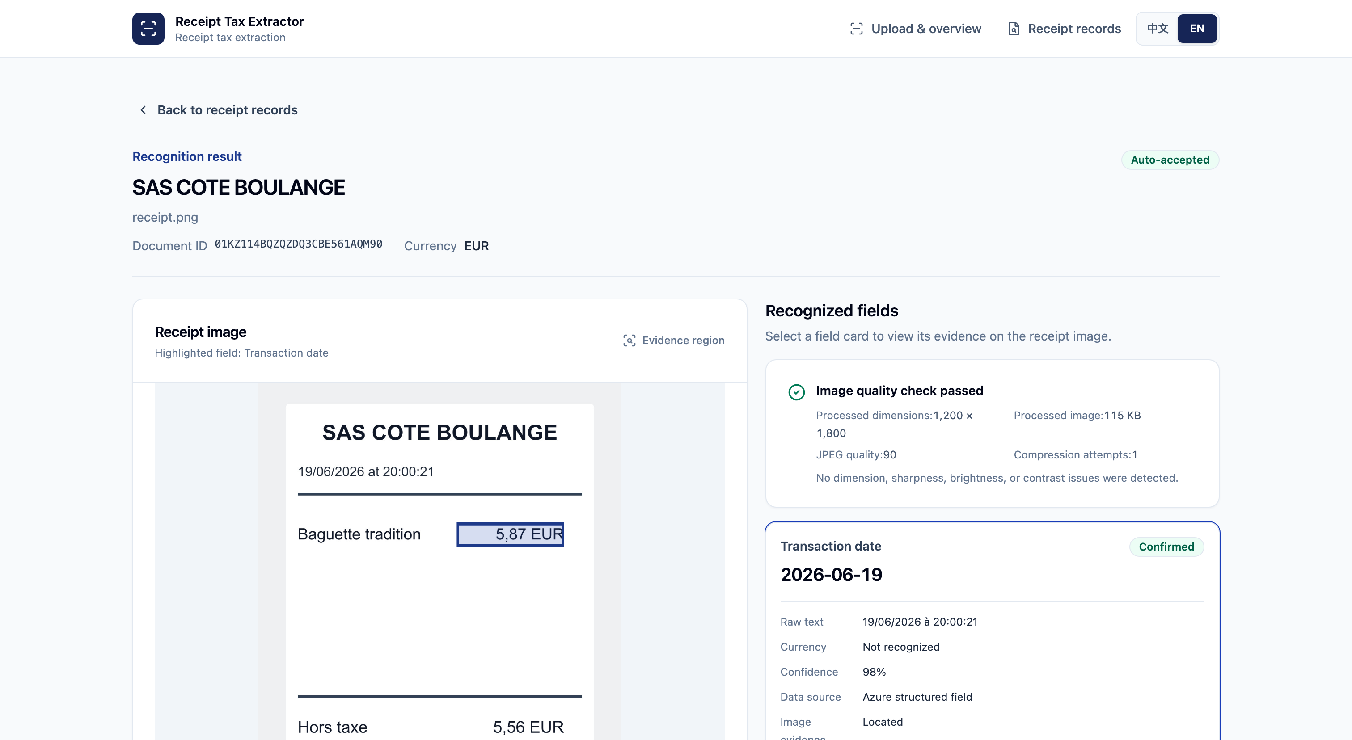The width and height of the screenshot is (1352, 740).
Task: Click the field card selection hint text
Action: (x=938, y=336)
